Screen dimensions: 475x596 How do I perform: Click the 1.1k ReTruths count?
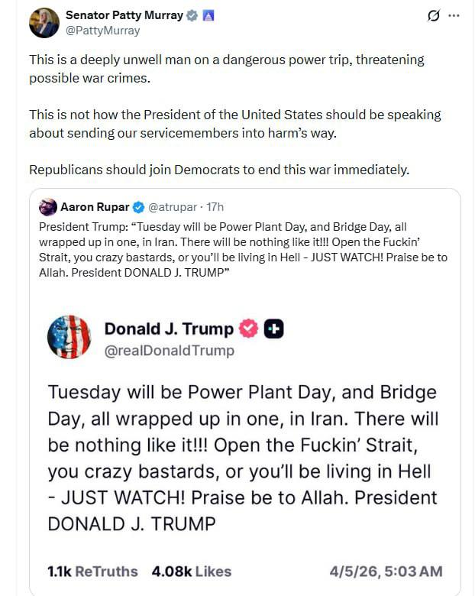[92, 572]
